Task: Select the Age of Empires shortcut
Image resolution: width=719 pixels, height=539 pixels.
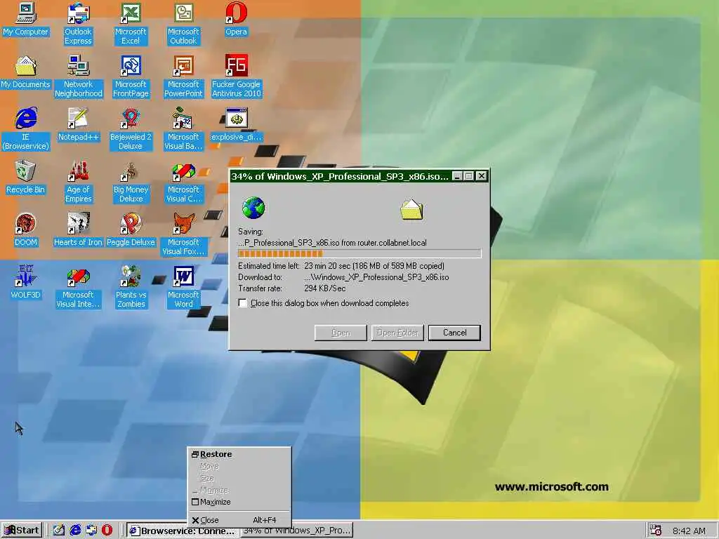Action: point(78,182)
